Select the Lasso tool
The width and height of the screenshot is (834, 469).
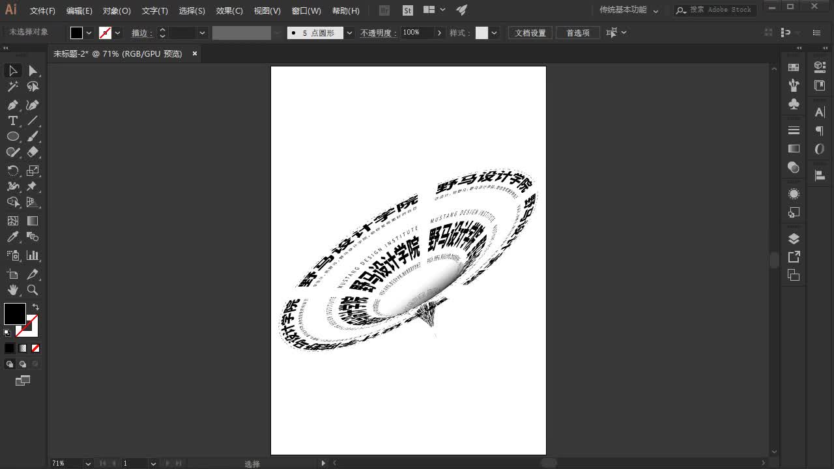(x=33, y=87)
